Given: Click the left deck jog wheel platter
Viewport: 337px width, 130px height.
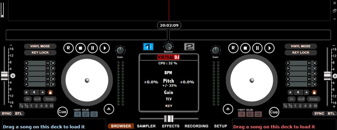Looking at the screenshot, I should tap(87, 80).
